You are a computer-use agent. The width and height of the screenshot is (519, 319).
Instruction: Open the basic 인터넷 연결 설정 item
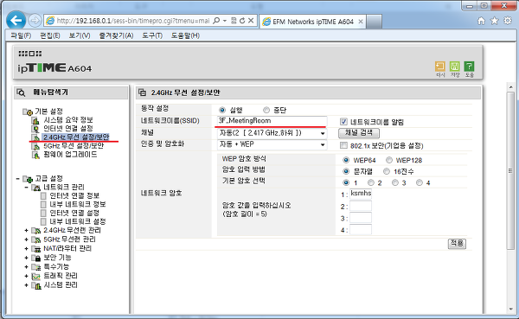68,129
